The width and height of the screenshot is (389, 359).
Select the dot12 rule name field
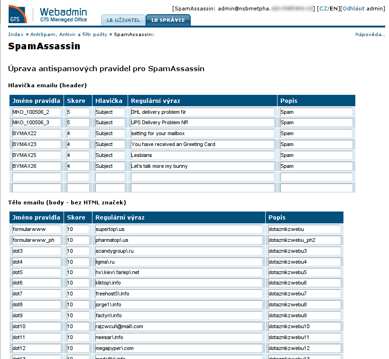(x=37, y=348)
